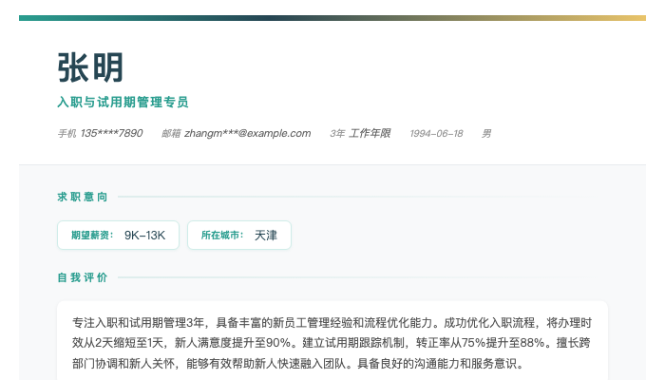Click the job title 入职与试用期管理专员
This screenshot has height=380, width=665.
123,103
